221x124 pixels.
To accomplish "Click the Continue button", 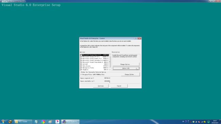I will pos(101,86).
